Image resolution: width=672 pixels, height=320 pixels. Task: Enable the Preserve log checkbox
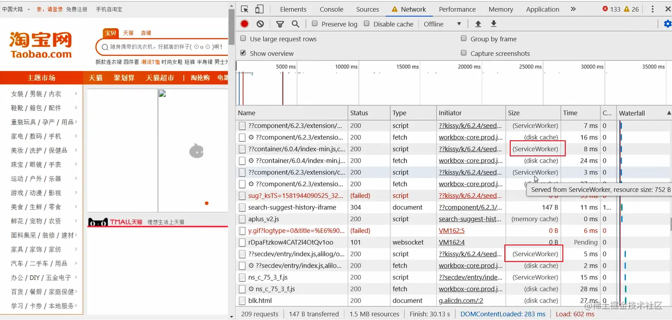tap(315, 23)
